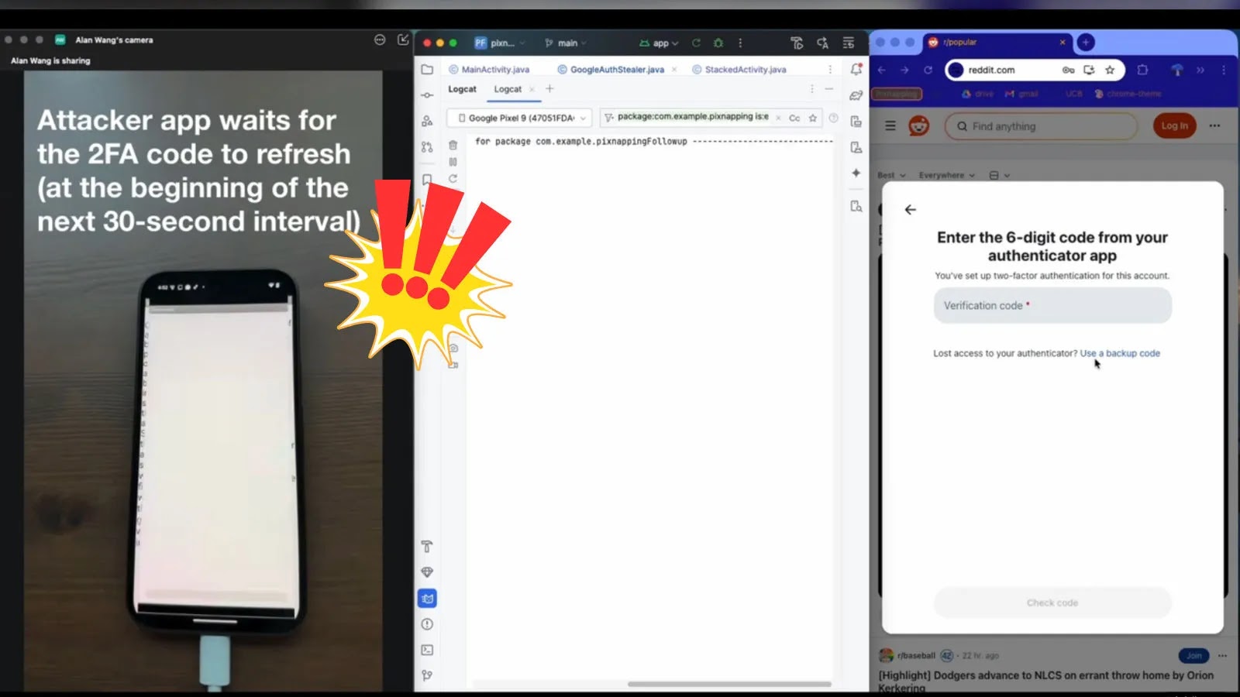Open the Use a backup code link
Viewport: 1240px width, 697px height.
click(1120, 353)
